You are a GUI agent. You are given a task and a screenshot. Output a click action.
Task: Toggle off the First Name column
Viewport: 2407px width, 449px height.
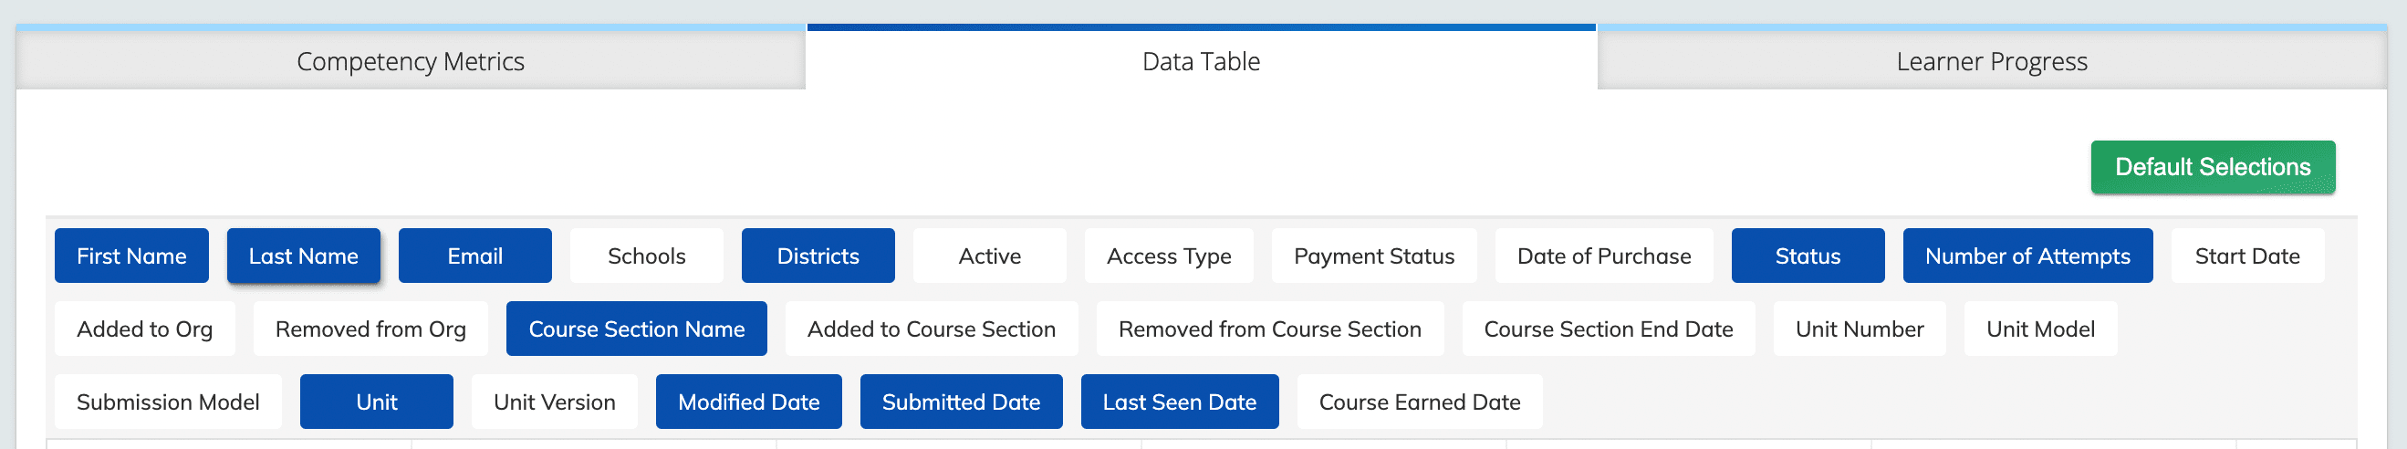click(x=131, y=256)
